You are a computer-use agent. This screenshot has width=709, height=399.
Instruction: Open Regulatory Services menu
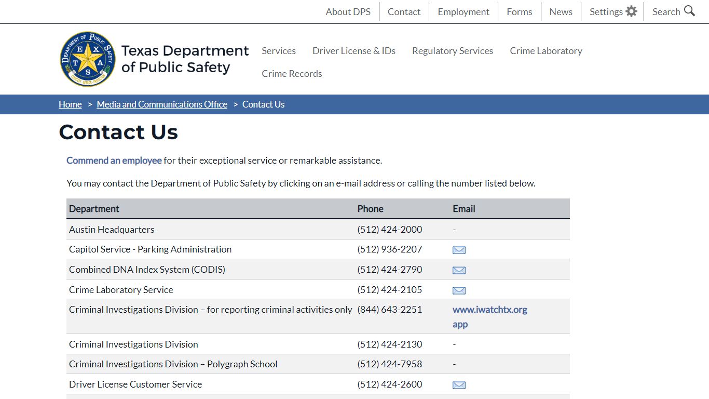click(x=453, y=50)
